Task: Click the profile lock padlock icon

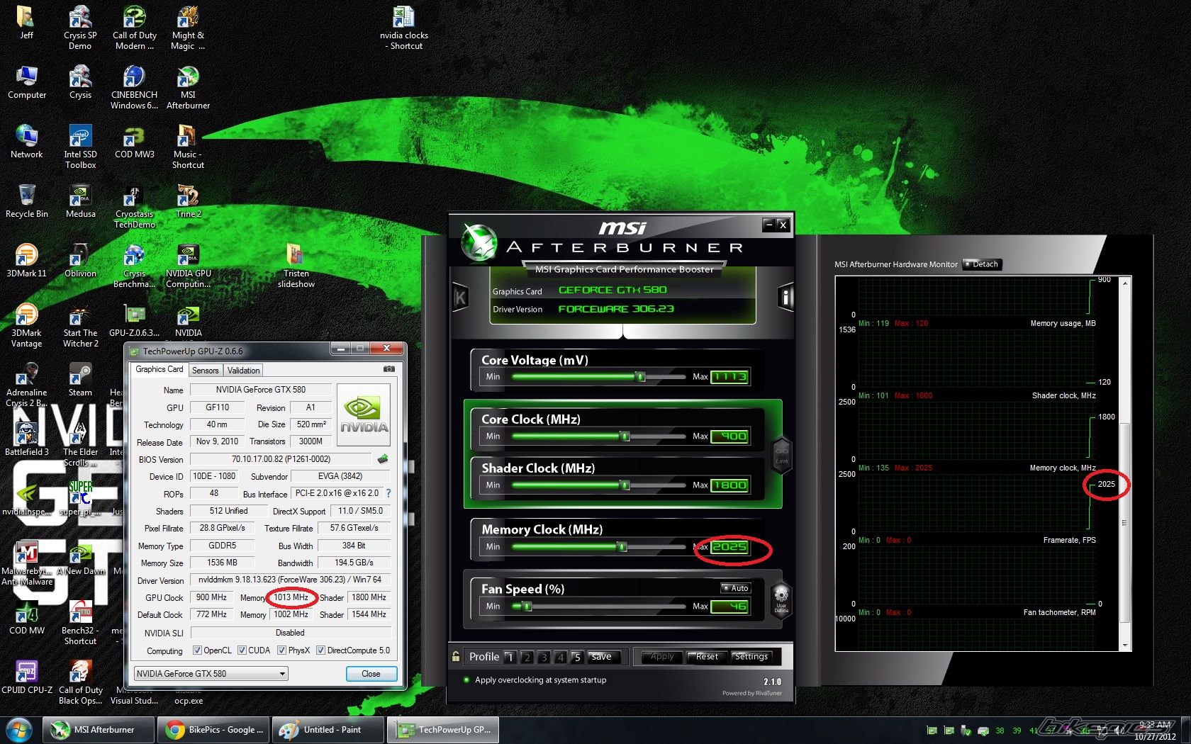Action: (x=456, y=657)
